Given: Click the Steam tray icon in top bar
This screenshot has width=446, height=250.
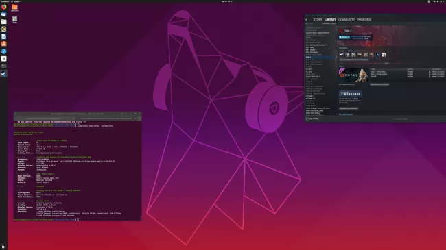Looking at the screenshot, I should coord(429,1).
